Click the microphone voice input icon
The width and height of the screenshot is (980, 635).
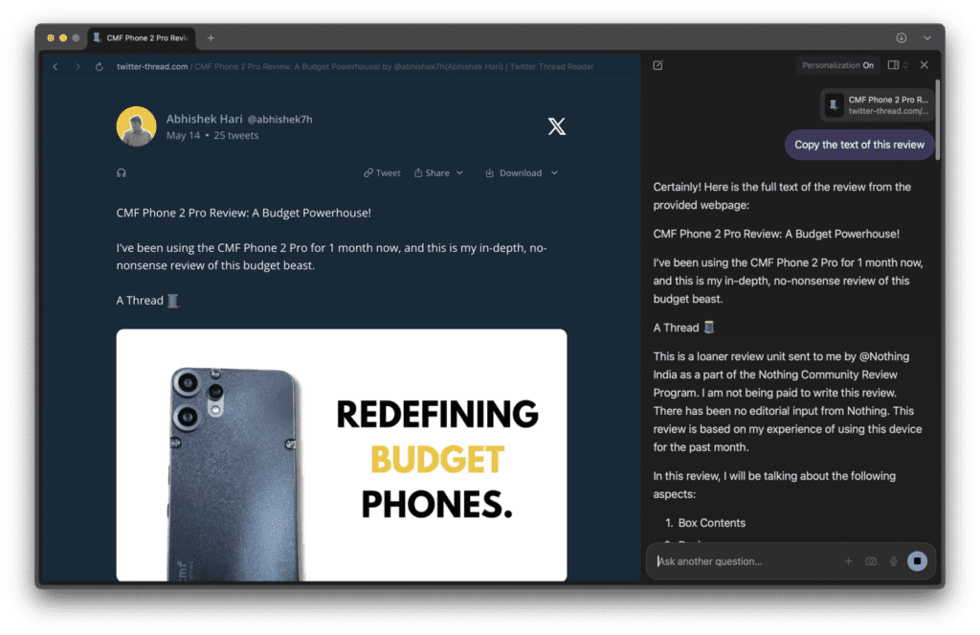coord(893,561)
